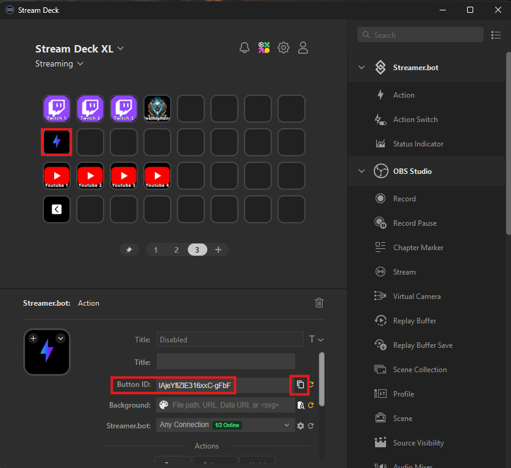Switch to page 1

point(155,250)
